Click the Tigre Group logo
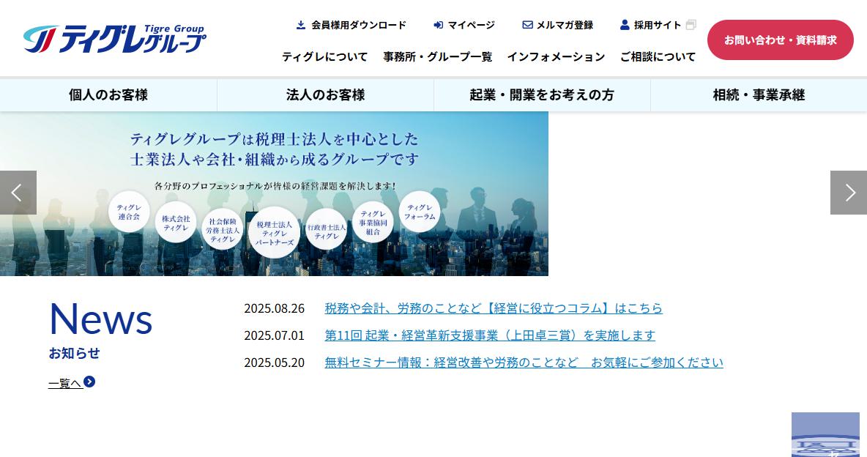Image resolution: width=867 pixels, height=457 pixels. coord(114,39)
